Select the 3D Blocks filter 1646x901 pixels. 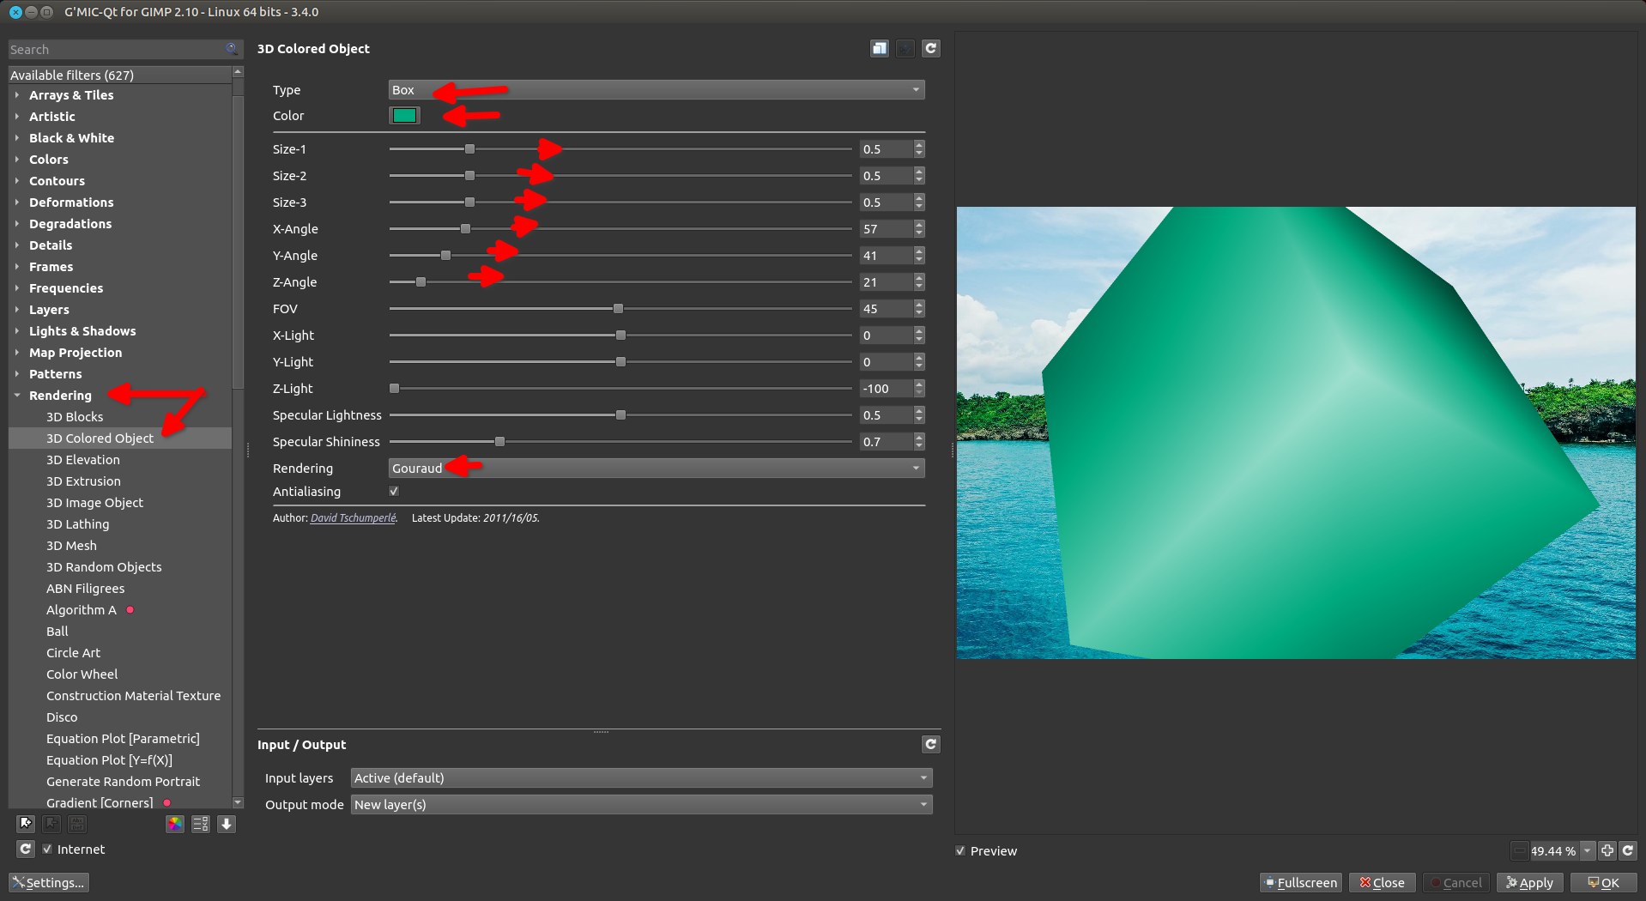75,416
